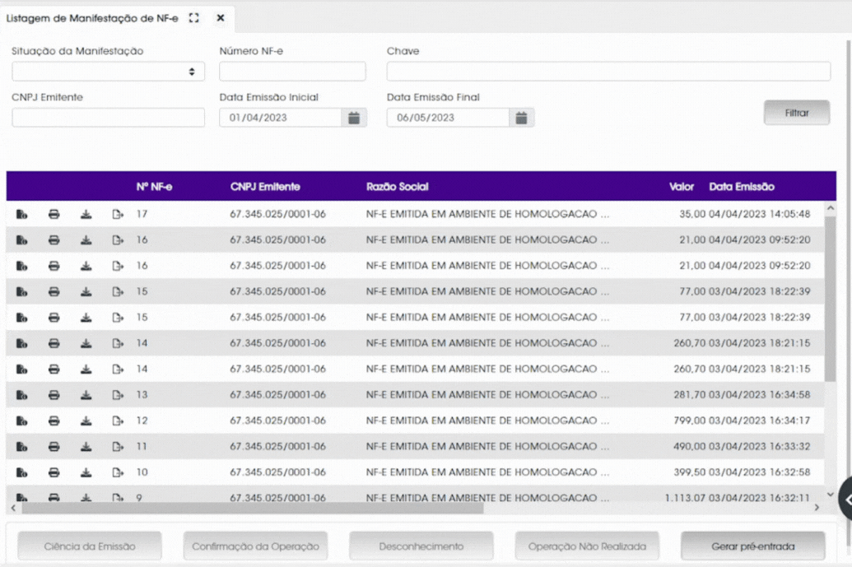Click the vertical scrollbar thumb of table

830,299
